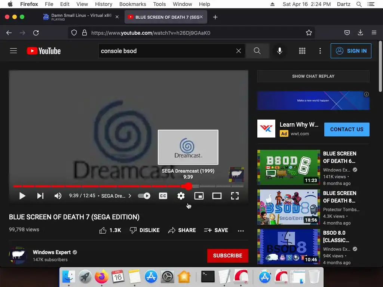
Task: Open BSOD 8 Sega Edition thumbnail
Action: (288, 207)
